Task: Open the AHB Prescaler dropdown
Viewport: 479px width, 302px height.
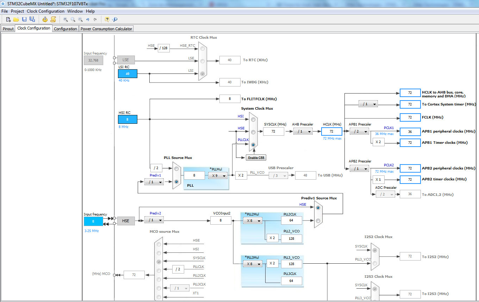Action: (x=303, y=131)
